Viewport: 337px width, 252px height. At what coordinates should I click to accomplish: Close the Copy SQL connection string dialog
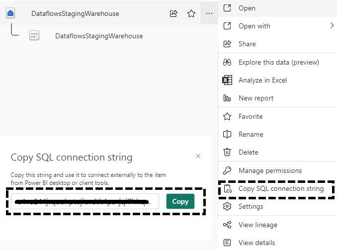point(198,156)
